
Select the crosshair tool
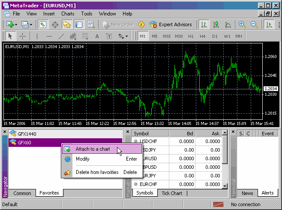point(23,37)
